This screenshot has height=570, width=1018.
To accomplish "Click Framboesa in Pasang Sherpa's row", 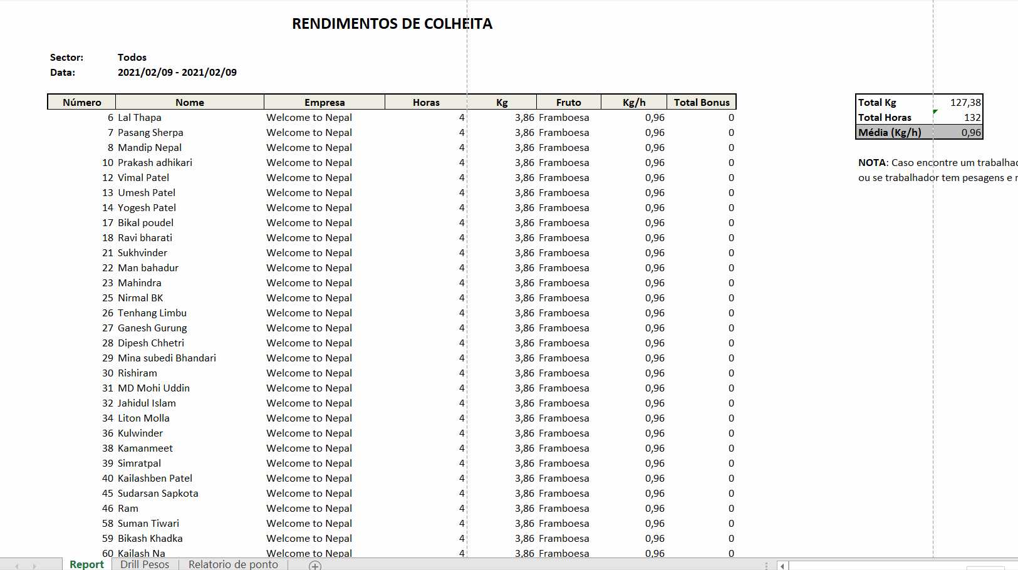I will click(564, 132).
